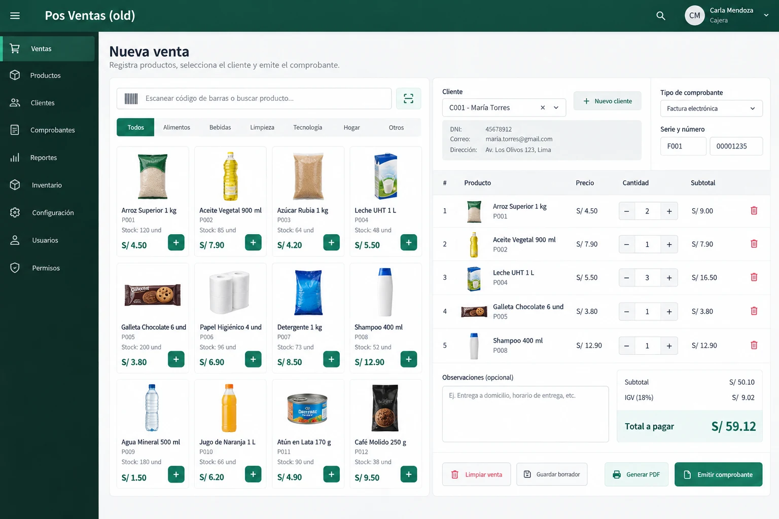Expand the client selection dropdown
The image size is (779, 519).
point(556,107)
